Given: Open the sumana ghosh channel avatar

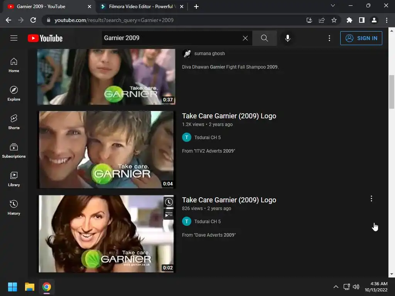Looking at the screenshot, I should tap(187, 53).
